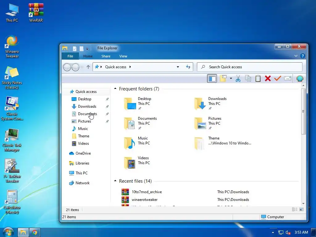Open the recent locations dropdown arrow
Image resolution: width=316 pixels, height=237 pixels.
82,67
